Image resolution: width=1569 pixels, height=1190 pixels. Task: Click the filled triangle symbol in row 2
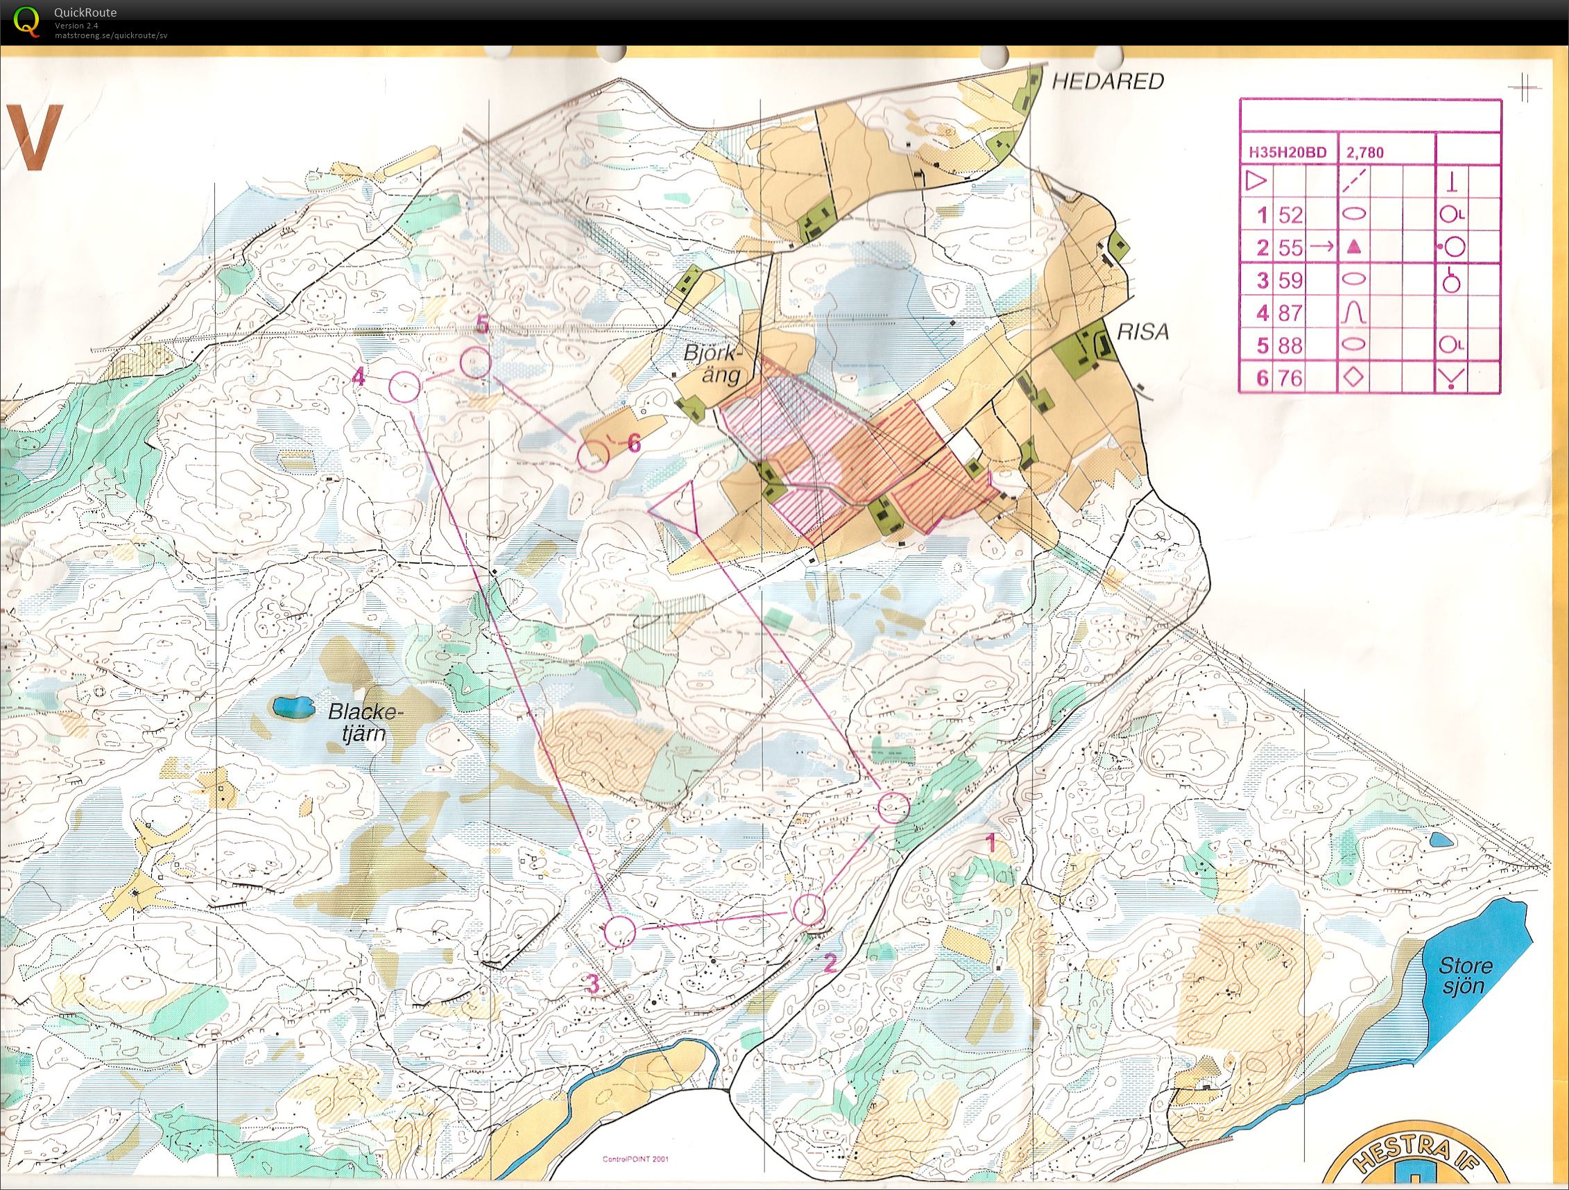1355,247
